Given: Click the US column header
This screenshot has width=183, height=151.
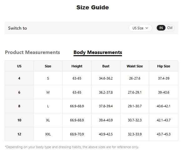Looking at the screenshot, I should (x=19, y=66).
